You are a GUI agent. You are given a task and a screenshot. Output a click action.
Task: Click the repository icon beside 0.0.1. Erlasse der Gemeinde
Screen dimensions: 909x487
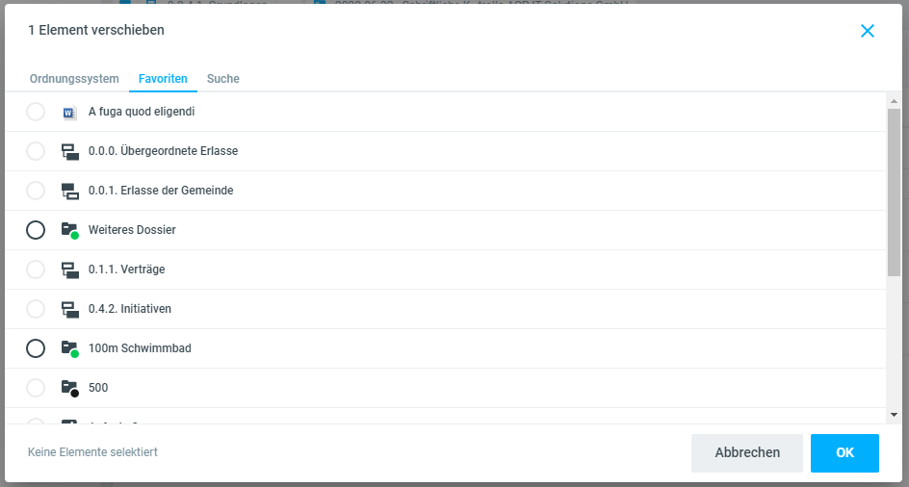click(69, 191)
